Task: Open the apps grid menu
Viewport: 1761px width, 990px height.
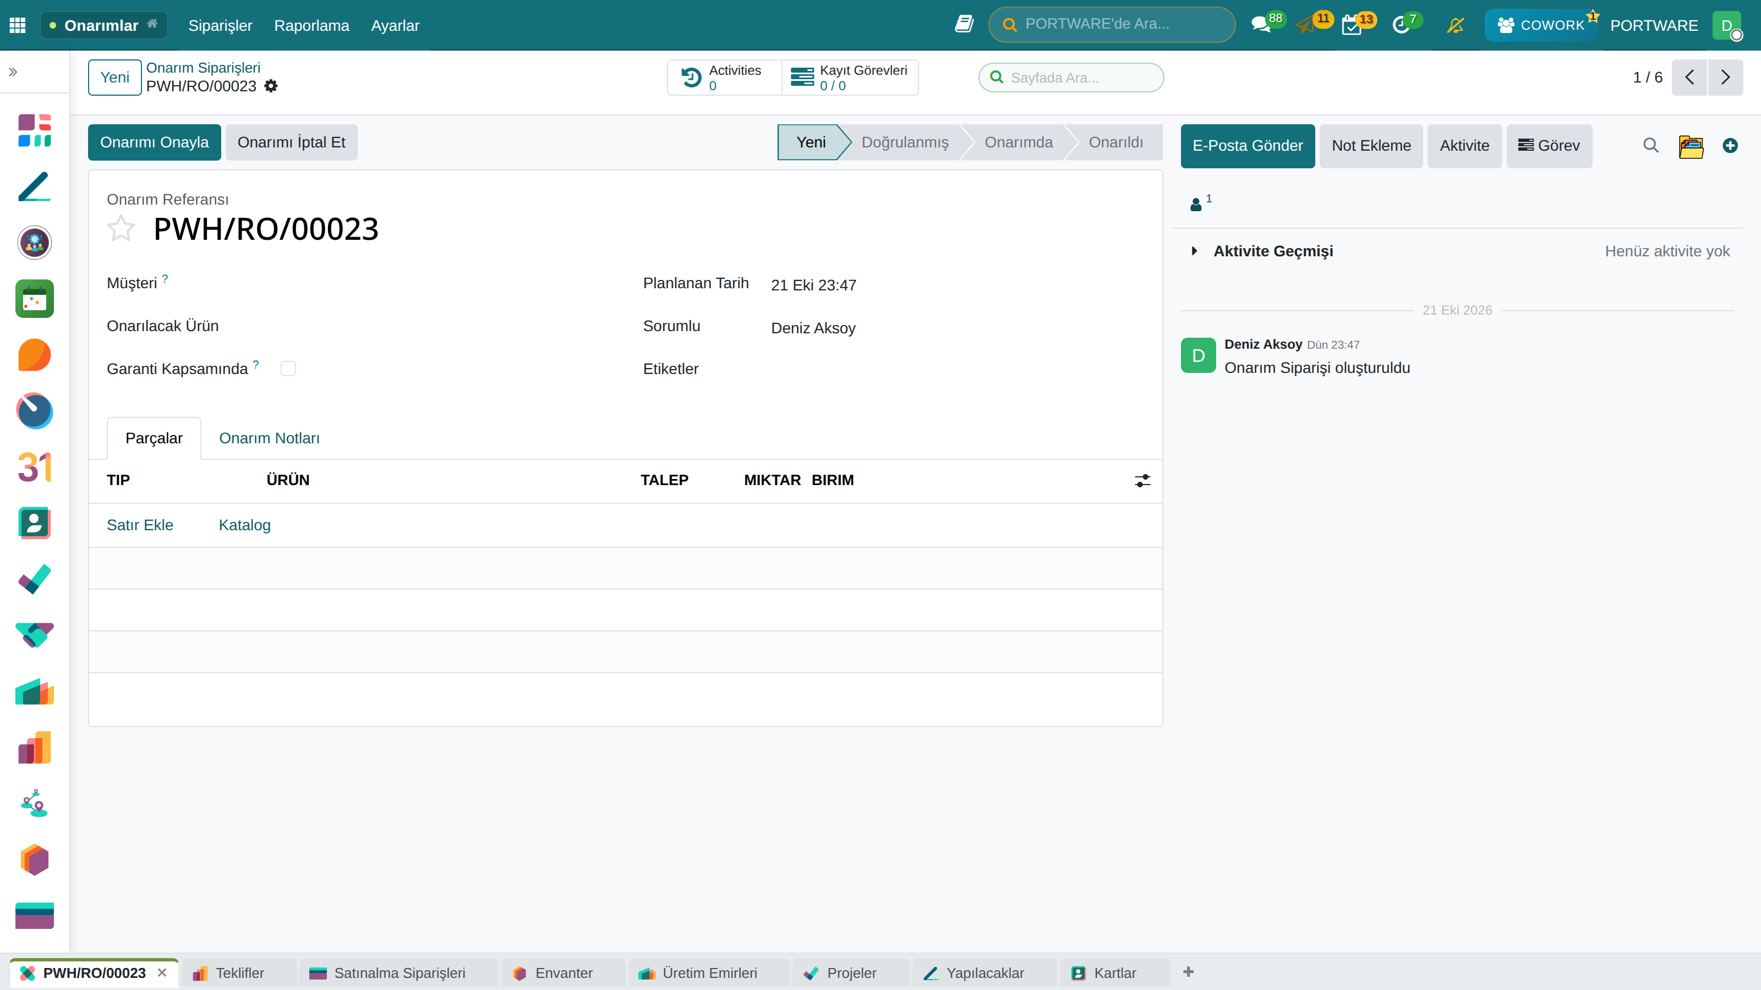Action: [18, 25]
